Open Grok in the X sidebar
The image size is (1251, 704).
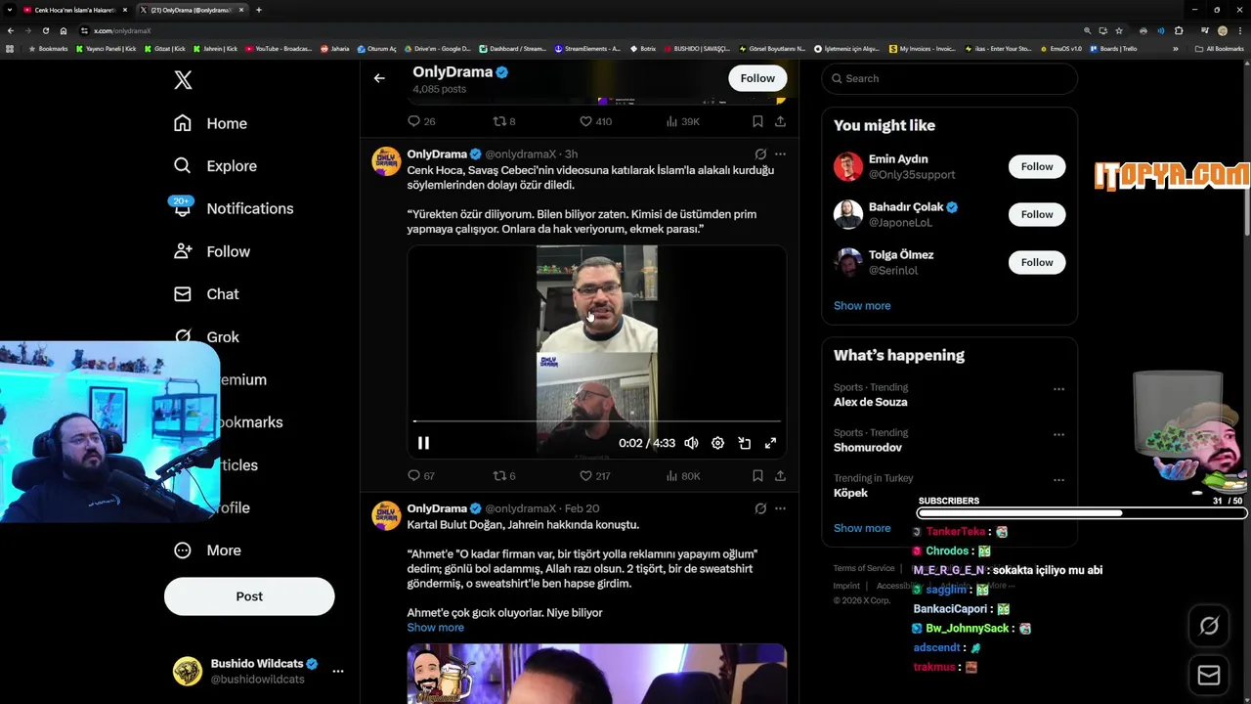point(206,336)
